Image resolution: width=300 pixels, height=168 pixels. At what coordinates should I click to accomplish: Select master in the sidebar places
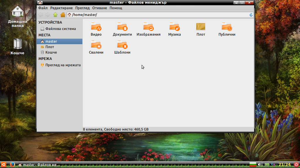[59, 41]
